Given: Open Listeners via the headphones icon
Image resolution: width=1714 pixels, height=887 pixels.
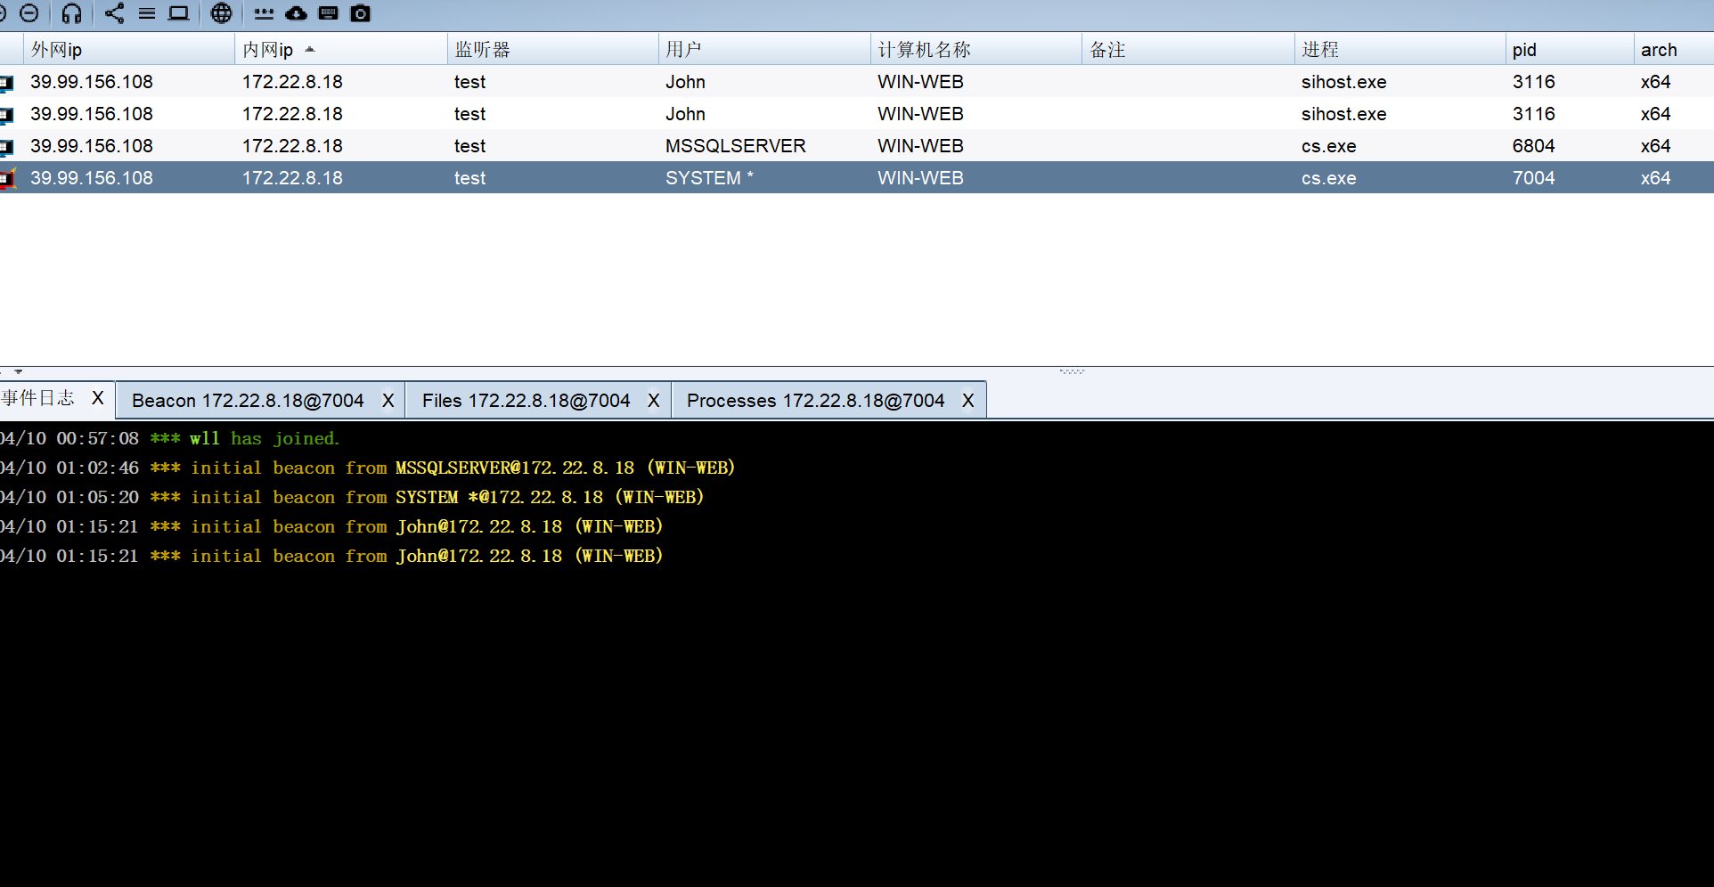Looking at the screenshot, I should (72, 13).
